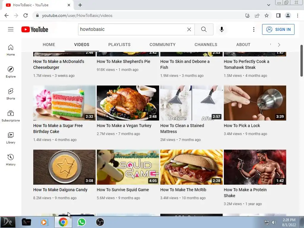The image size is (304, 228).
Task: Go to Home in the sidebar
Action: pyautogui.click(x=11, y=50)
